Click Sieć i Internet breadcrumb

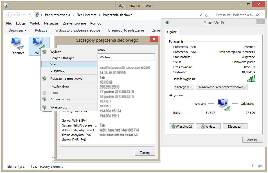pos(87,15)
